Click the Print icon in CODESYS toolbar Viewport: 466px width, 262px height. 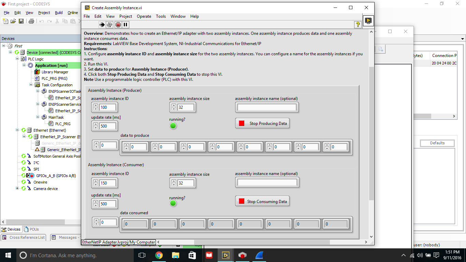[x=31, y=21]
